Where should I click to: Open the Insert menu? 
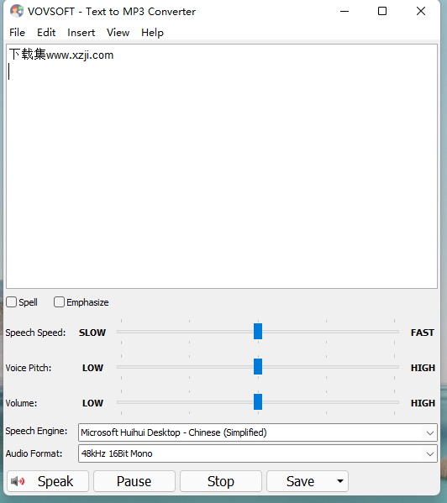tap(82, 33)
